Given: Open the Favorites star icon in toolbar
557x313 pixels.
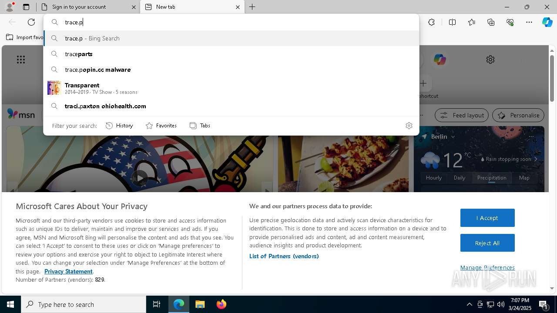Looking at the screenshot, I should (472, 22).
